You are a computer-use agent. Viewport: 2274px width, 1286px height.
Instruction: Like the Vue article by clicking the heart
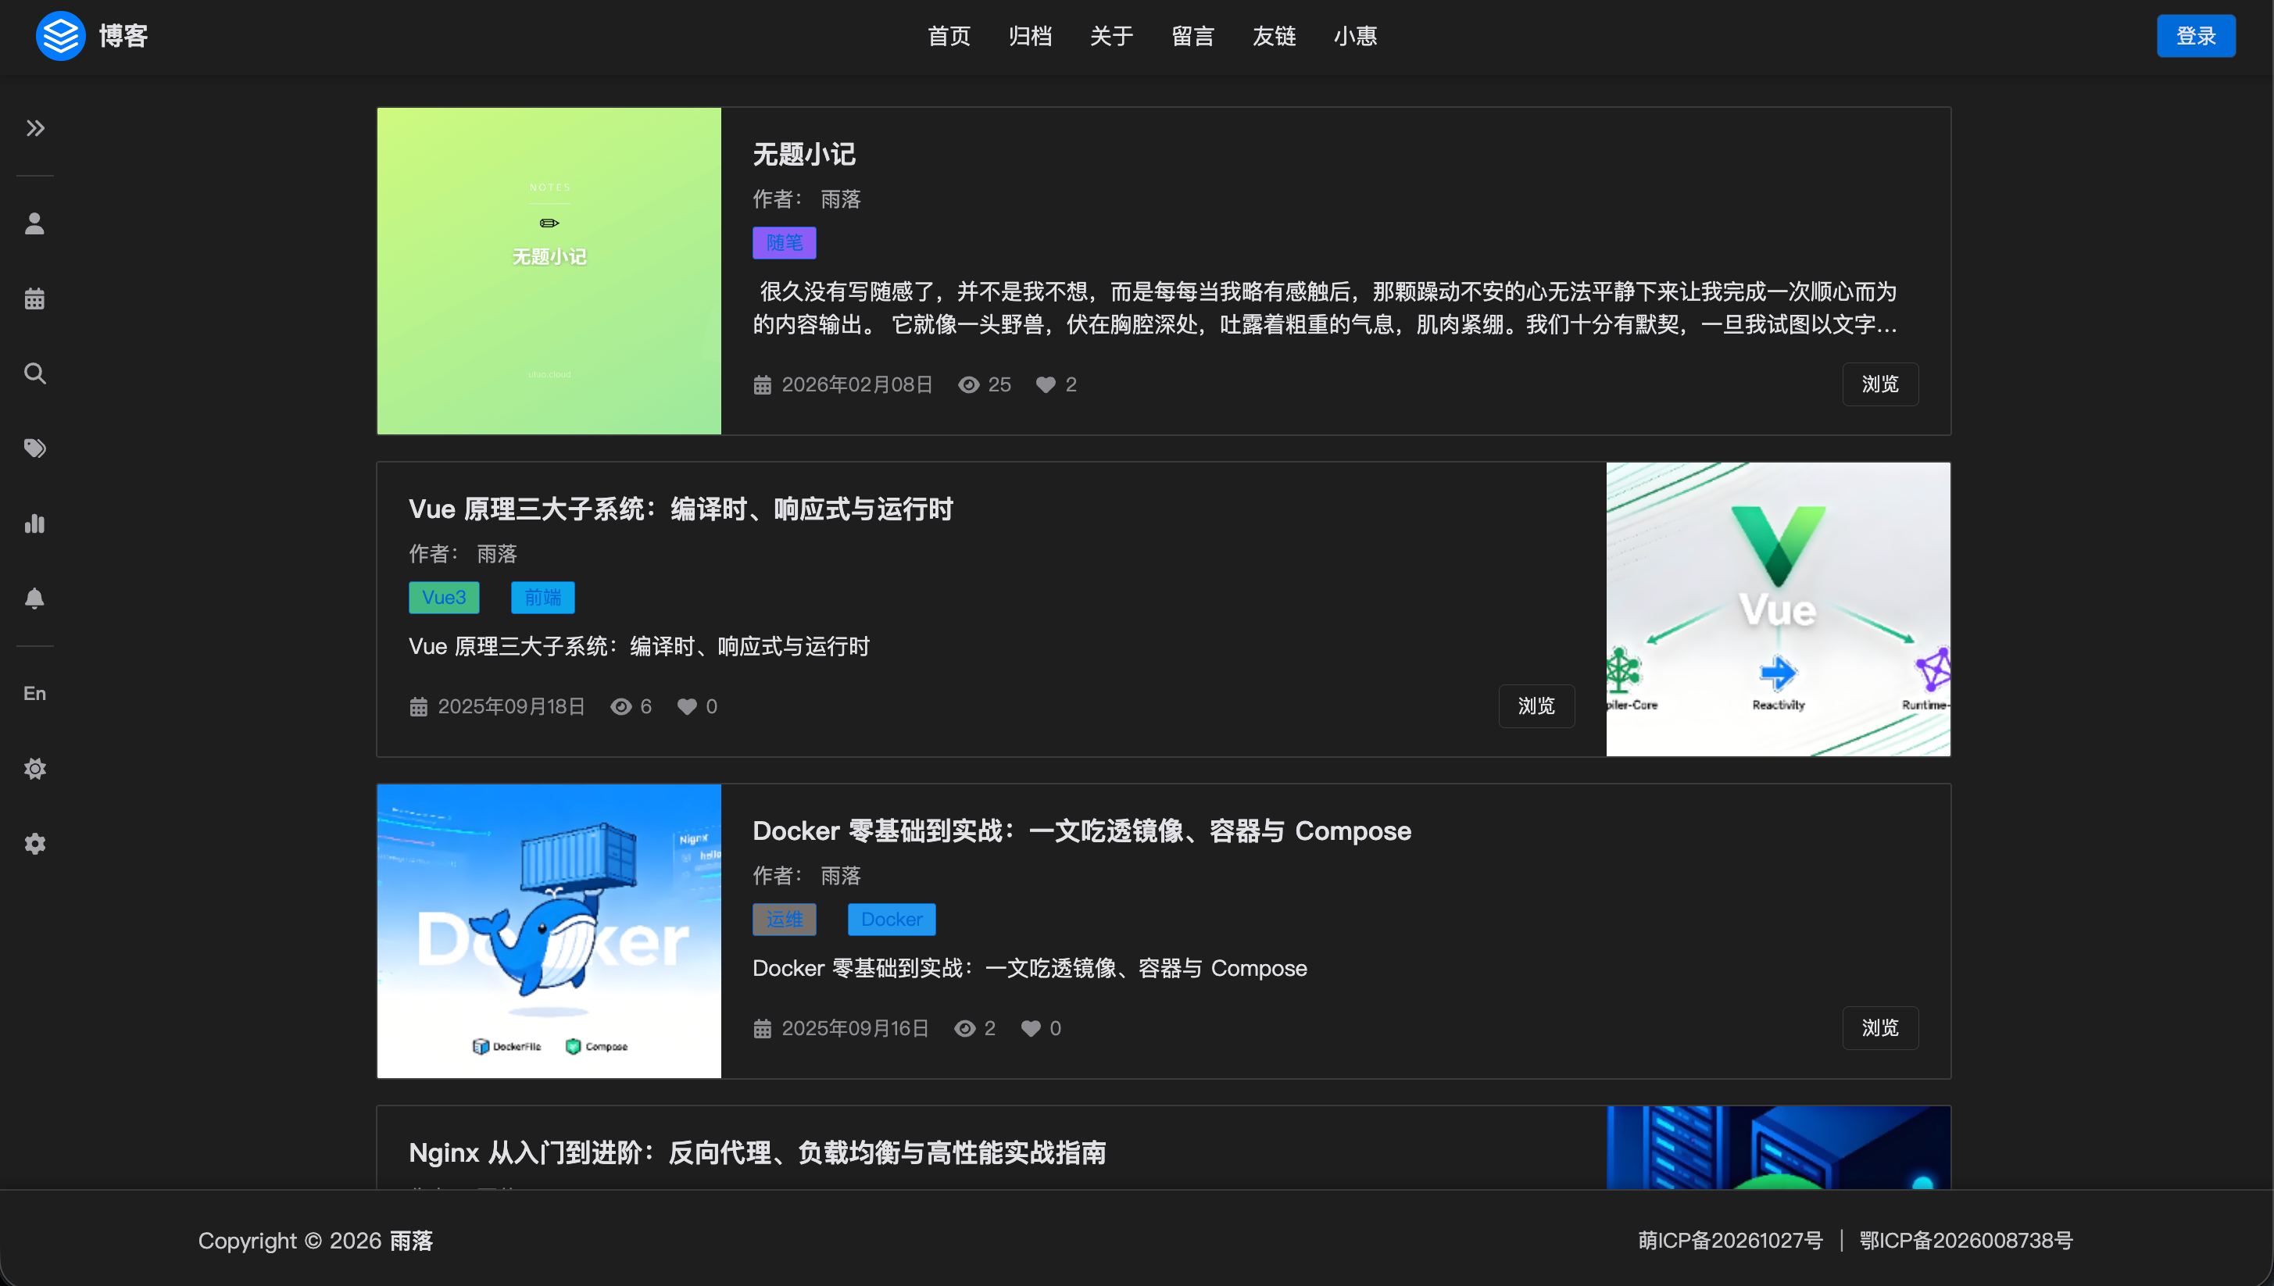click(x=686, y=706)
